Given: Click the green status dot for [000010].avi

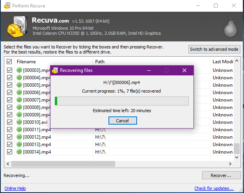Looking at the screenshot, I should coord(19,122).
